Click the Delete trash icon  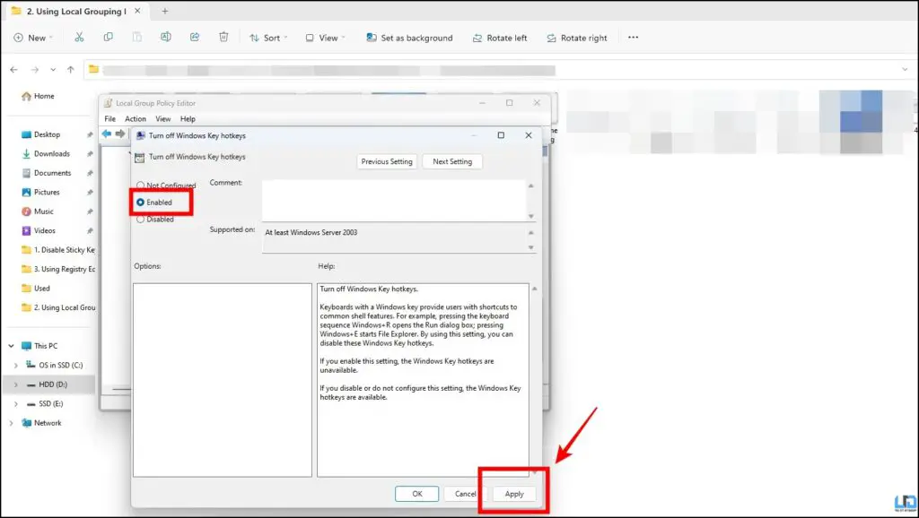coord(223,38)
